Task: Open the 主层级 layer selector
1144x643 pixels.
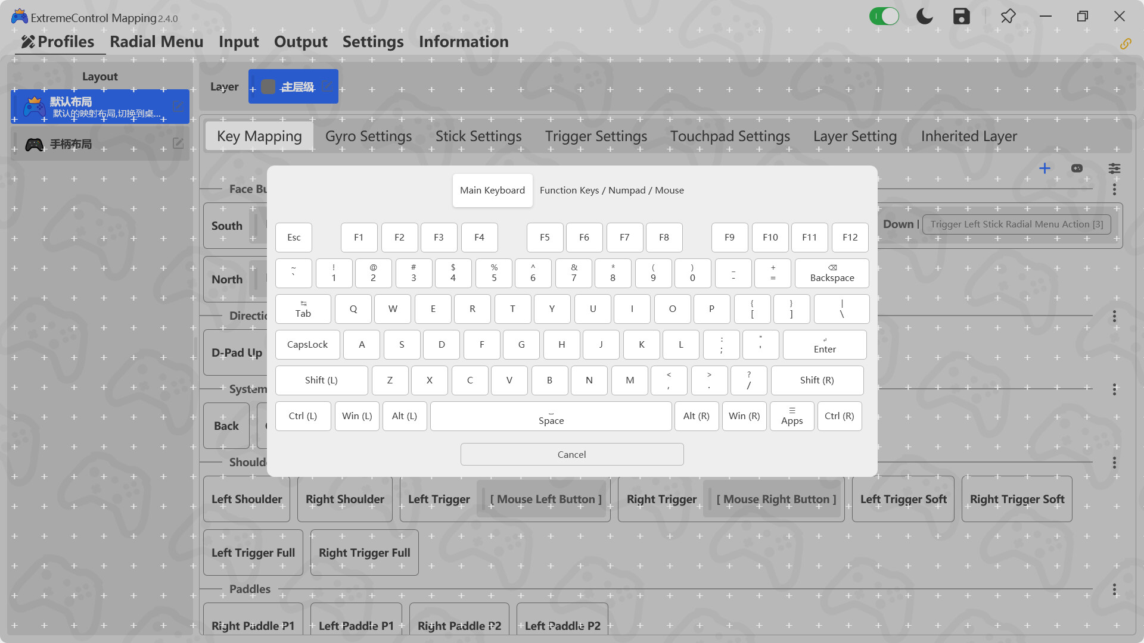Action: click(x=293, y=86)
